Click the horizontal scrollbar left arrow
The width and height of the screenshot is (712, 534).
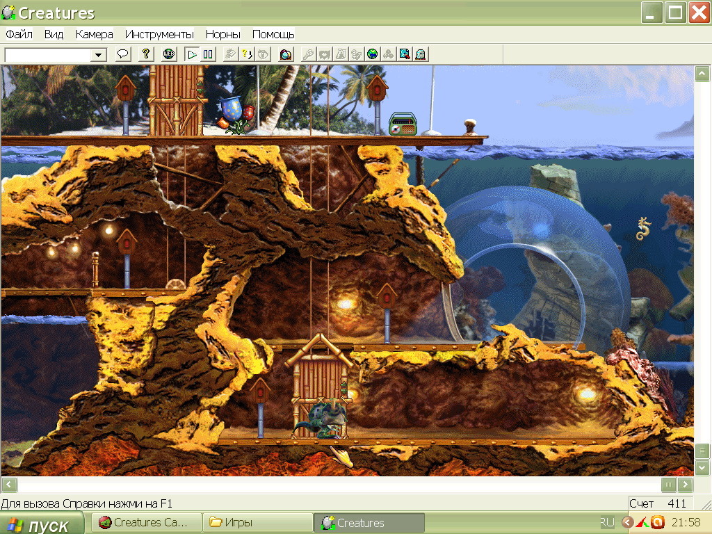[x=10, y=484]
